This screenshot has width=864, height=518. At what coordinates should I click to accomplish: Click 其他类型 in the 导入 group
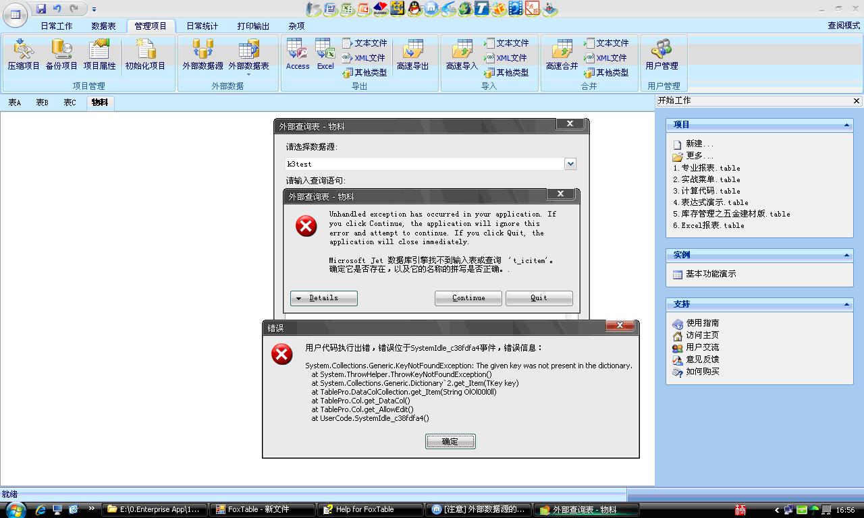[x=506, y=73]
